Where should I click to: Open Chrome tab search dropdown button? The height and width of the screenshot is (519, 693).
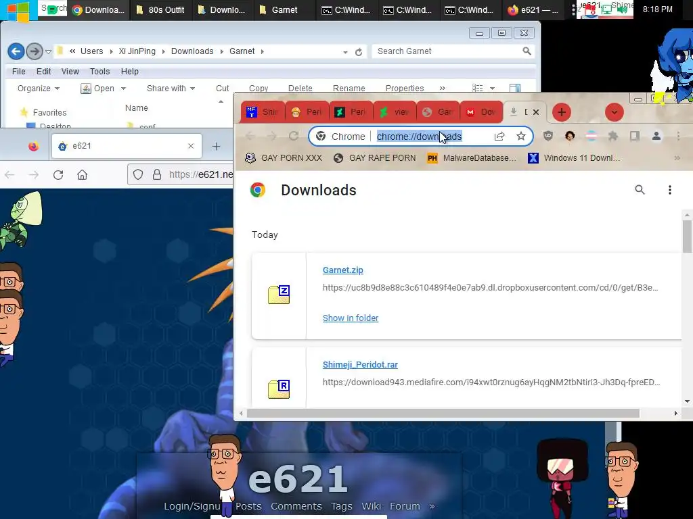[x=614, y=112]
